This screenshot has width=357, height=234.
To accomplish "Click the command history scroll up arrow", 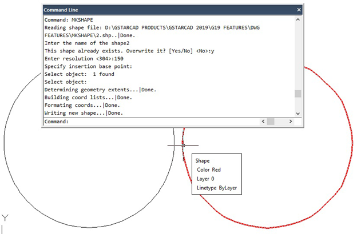I will (298, 19).
